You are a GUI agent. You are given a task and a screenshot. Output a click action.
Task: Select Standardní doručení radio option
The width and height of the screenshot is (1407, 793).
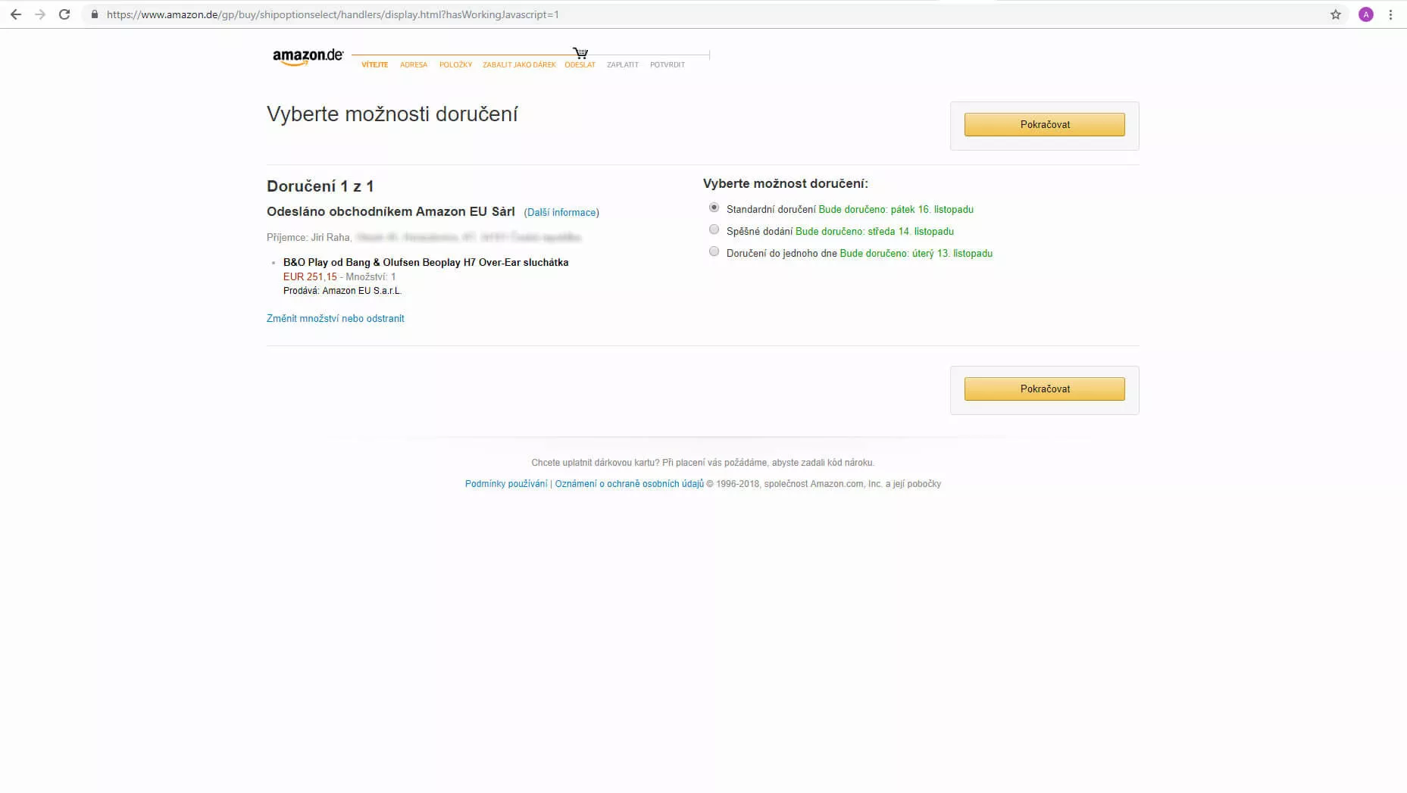click(714, 208)
